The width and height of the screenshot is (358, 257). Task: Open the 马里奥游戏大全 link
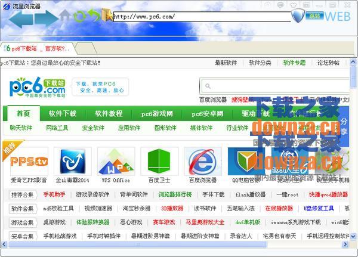205,222
